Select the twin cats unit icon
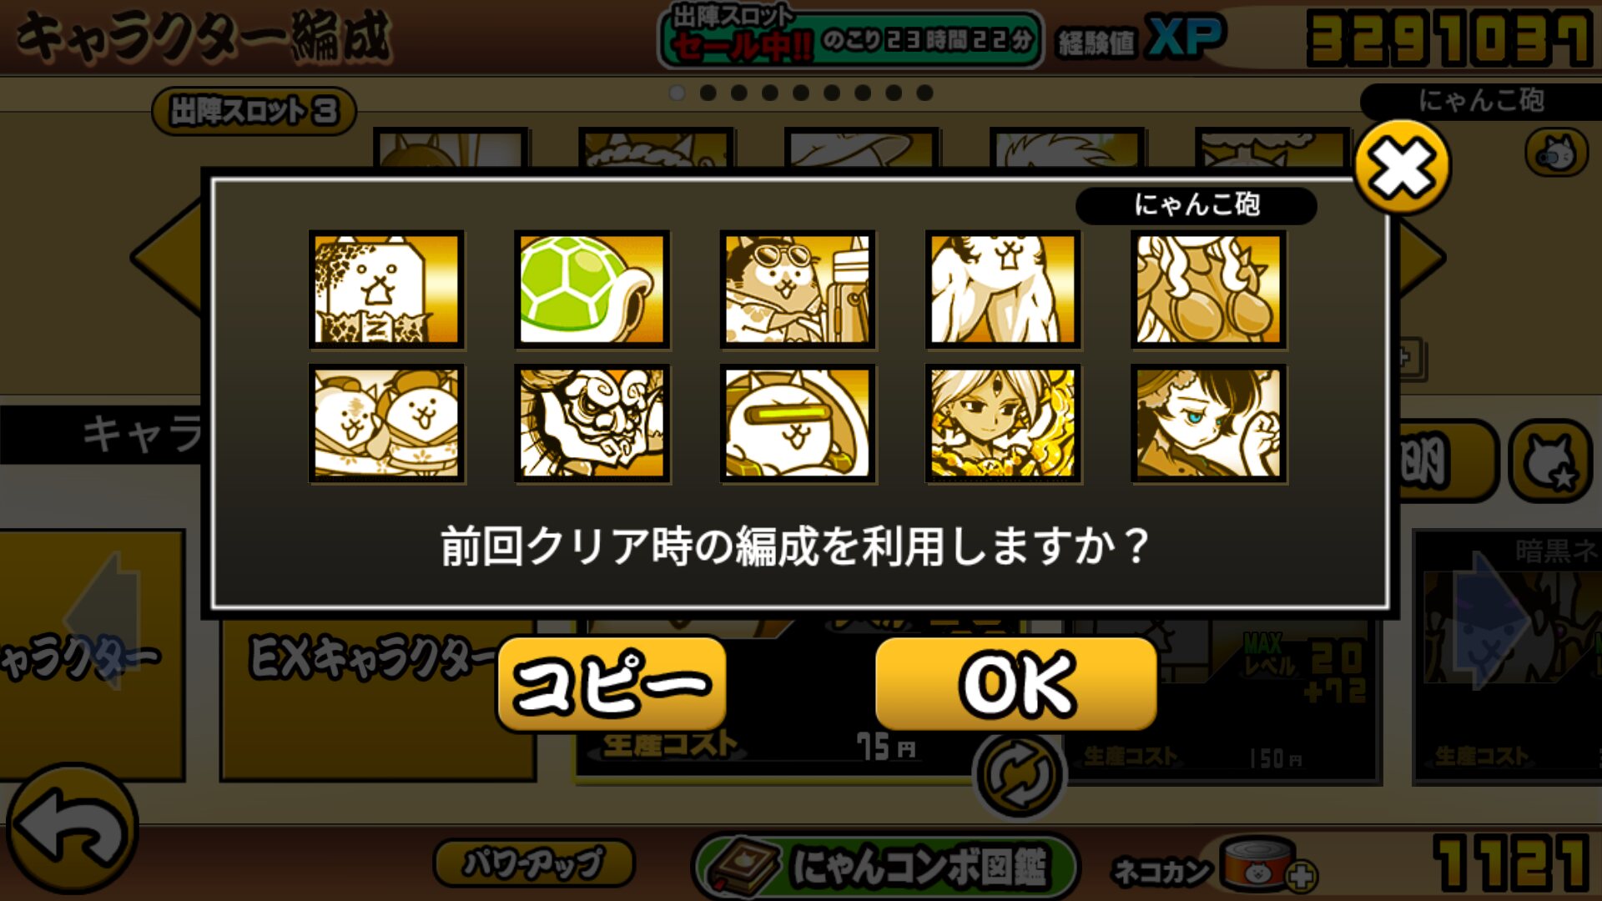The image size is (1602, 901). click(386, 424)
